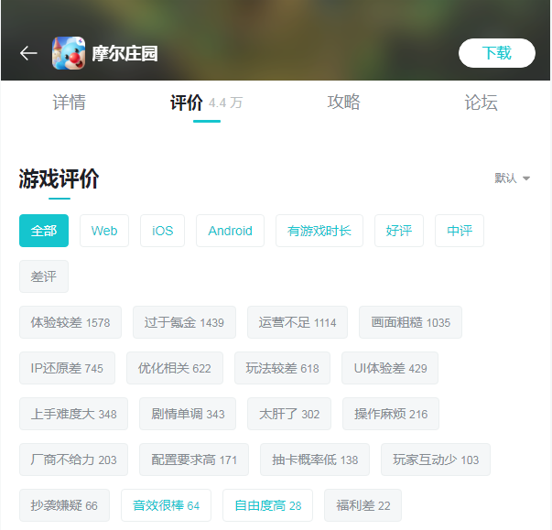
Task: Switch to the 详情 tab
Action: click(69, 103)
